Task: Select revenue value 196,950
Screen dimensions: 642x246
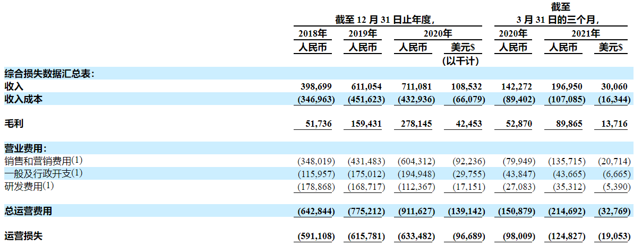Action: (x=567, y=86)
